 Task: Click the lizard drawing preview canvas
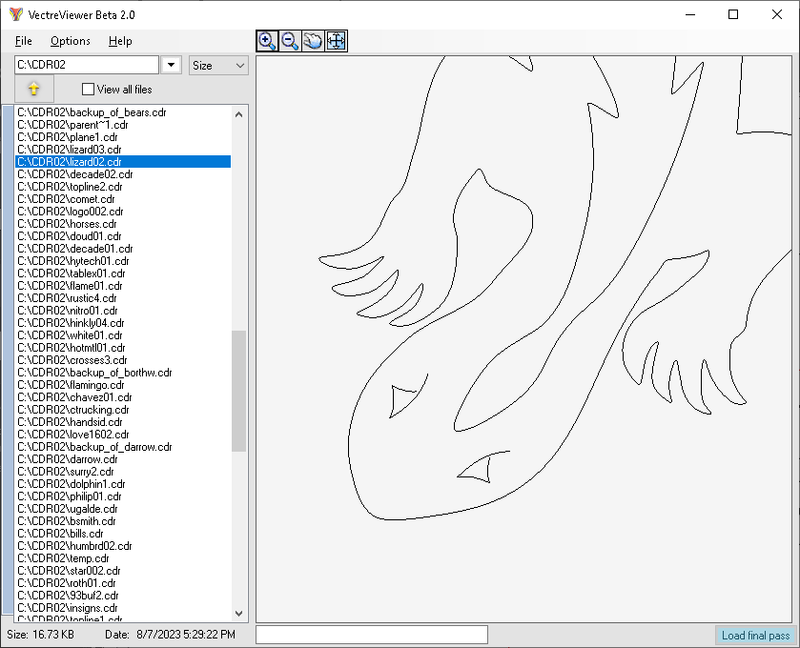click(x=524, y=339)
